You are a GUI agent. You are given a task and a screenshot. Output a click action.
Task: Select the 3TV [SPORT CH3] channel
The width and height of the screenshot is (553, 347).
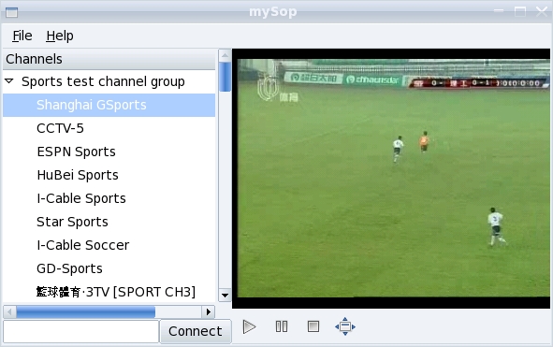pos(109,292)
